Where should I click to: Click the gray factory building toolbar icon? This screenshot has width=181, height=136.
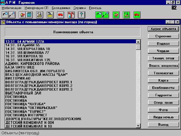pos(40,15)
